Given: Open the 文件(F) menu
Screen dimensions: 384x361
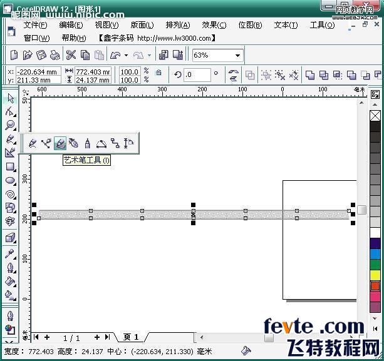Looking at the screenshot, I should pyautogui.click(x=35, y=25).
